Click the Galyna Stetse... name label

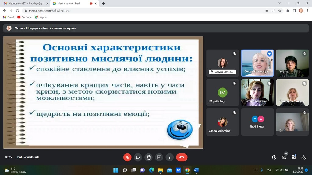tap(222, 72)
